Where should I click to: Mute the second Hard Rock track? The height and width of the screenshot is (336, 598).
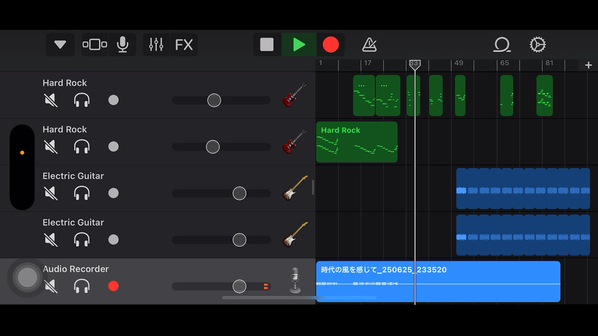tap(50, 147)
